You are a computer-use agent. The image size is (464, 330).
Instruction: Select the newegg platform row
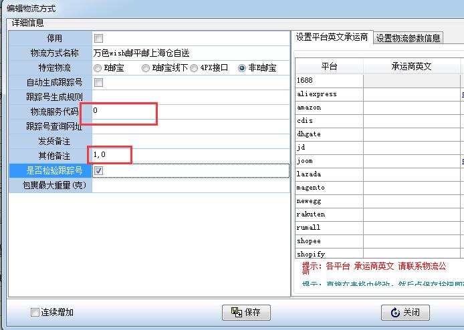[330, 201]
